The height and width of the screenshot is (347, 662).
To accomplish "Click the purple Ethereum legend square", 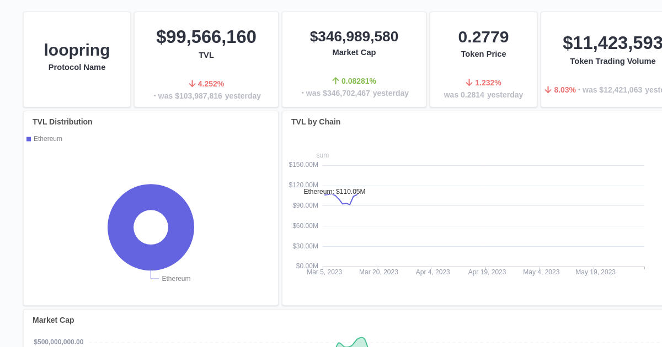I will pos(28,139).
